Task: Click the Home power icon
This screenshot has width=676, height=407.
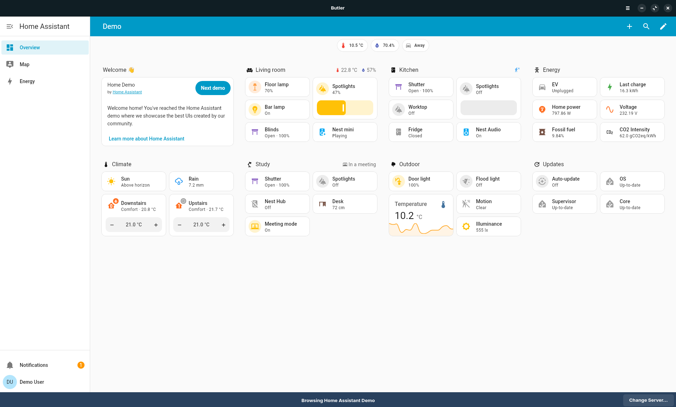Action: pyautogui.click(x=542, y=109)
